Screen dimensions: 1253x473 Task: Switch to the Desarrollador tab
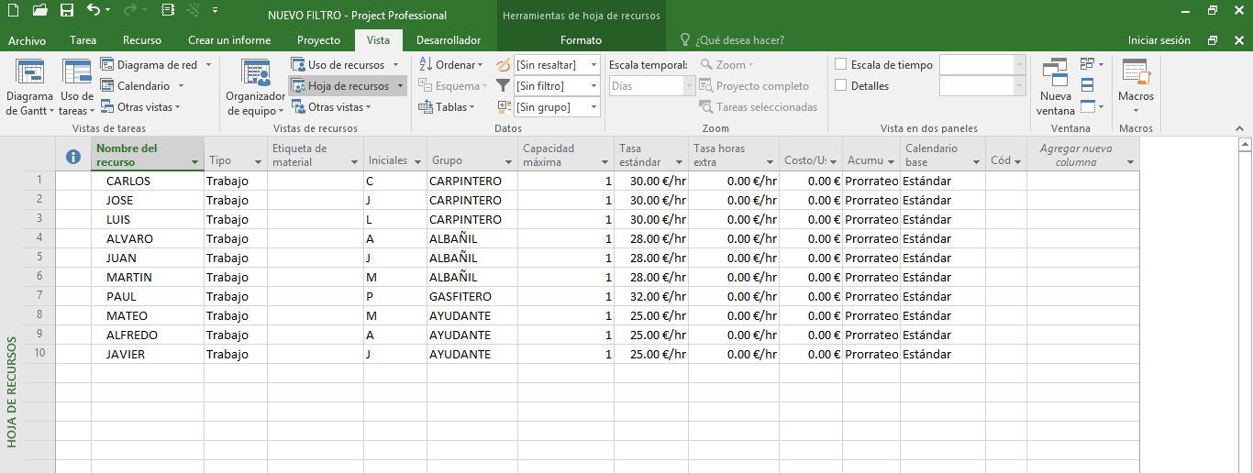[449, 40]
